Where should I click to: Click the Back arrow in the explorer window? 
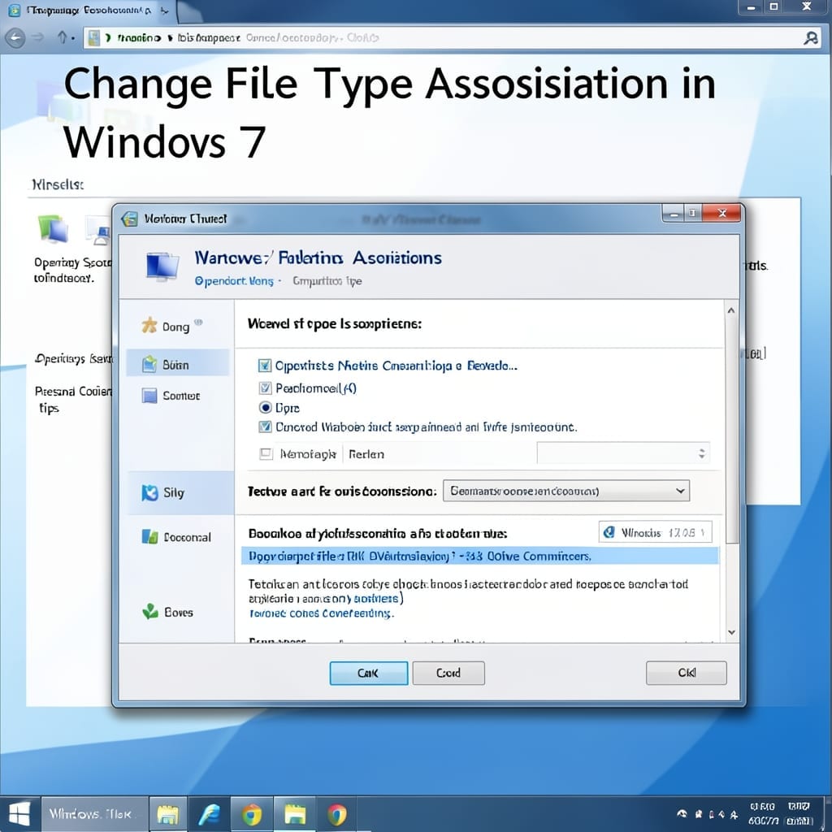pos(15,37)
